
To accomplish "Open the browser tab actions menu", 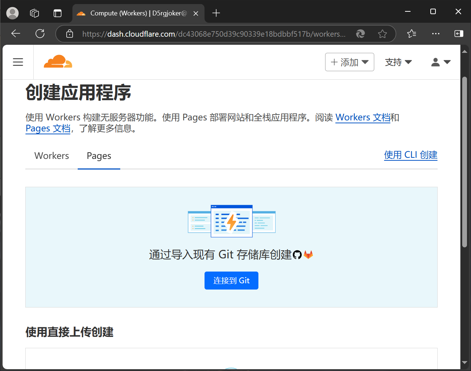I will pos(58,13).
